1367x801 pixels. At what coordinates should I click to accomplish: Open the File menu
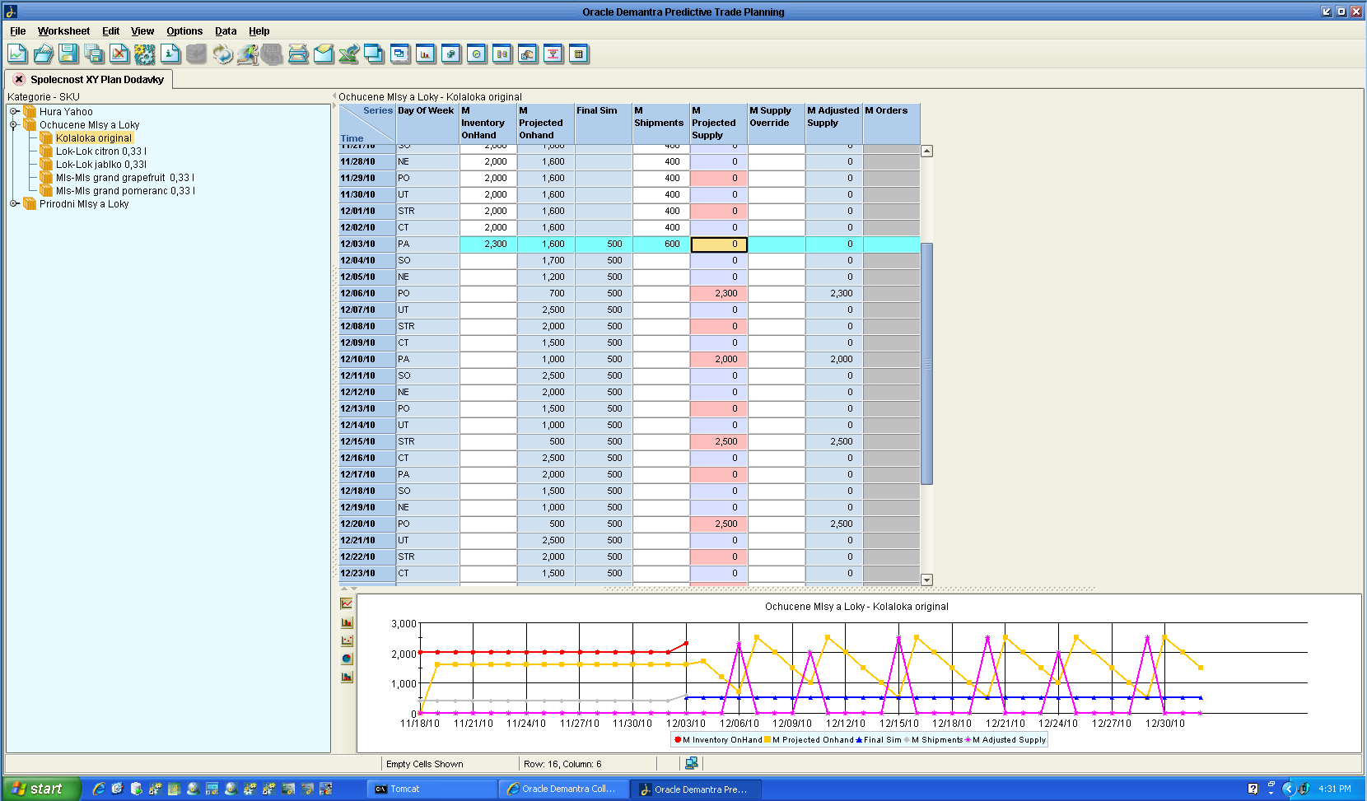(x=18, y=31)
